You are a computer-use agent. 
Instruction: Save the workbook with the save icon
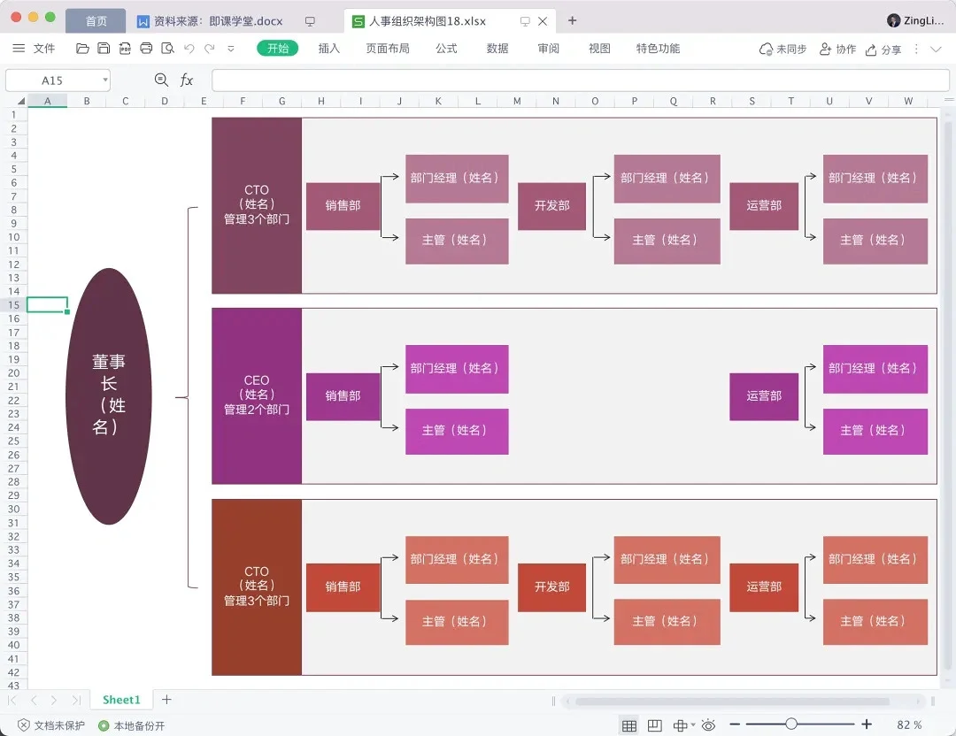tap(103, 49)
